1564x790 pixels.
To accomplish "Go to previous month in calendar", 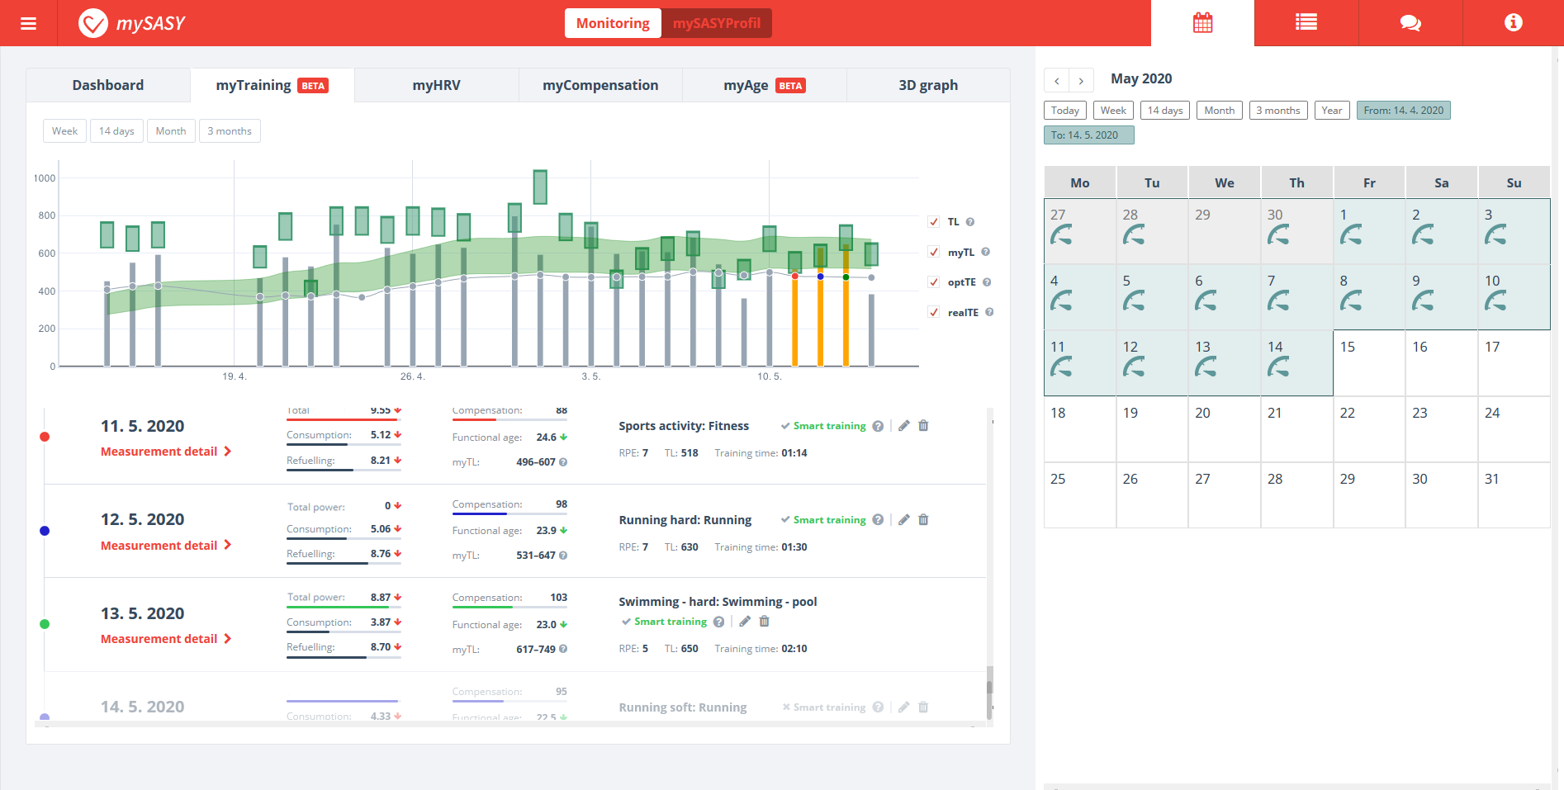I will pos(1056,81).
